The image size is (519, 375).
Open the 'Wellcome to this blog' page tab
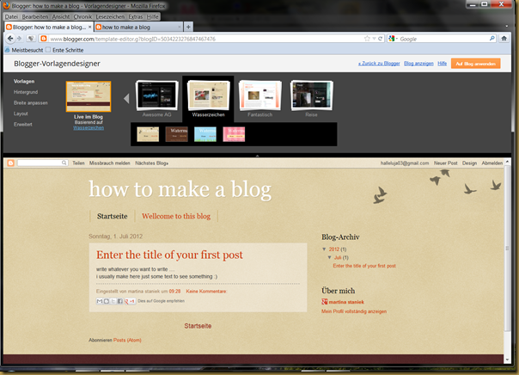point(176,216)
